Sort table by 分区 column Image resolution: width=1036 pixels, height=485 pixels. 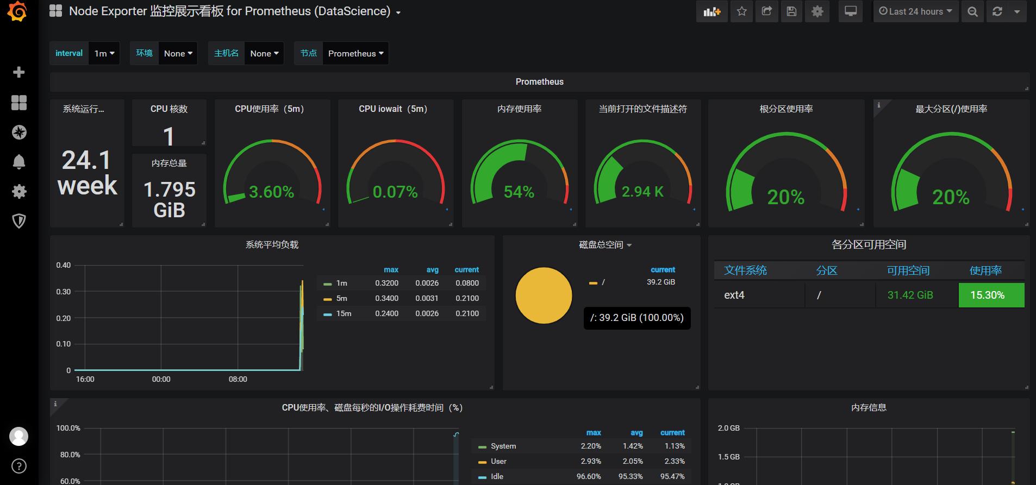pos(826,270)
